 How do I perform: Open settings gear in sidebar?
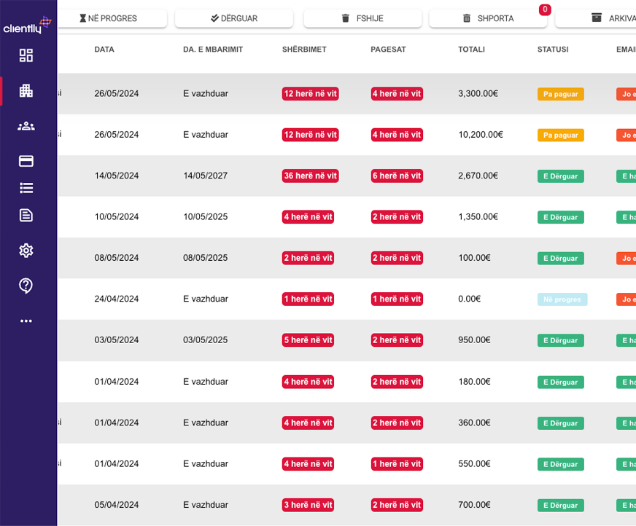click(26, 251)
